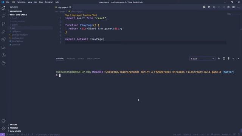
Task: Split the terminal panel
Action: pos(223,59)
